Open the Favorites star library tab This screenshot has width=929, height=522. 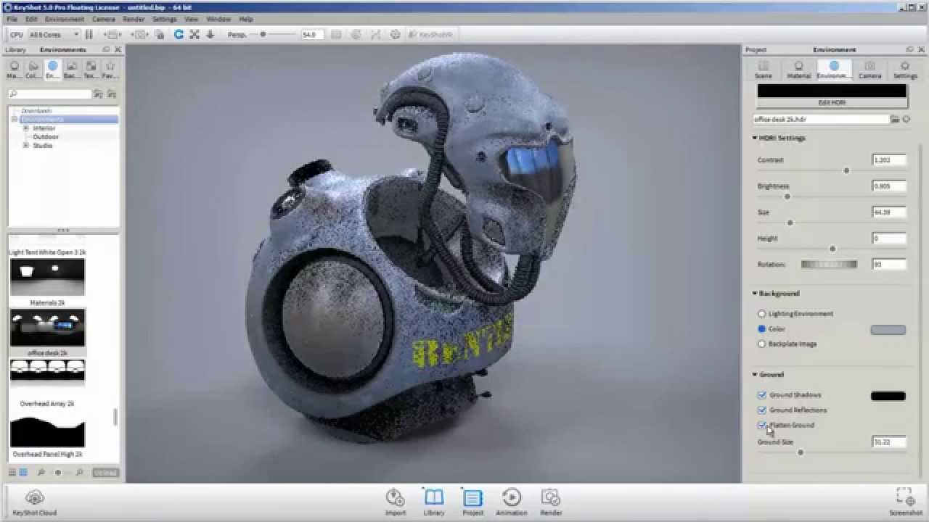click(110, 70)
